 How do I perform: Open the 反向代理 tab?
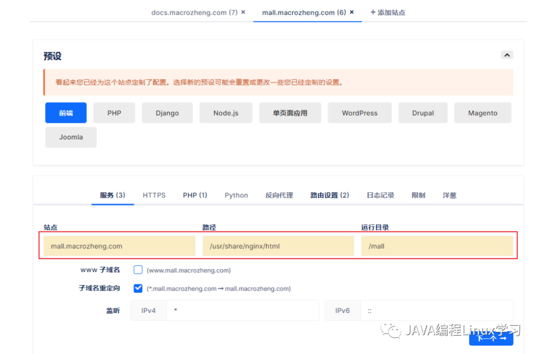pyautogui.click(x=279, y=195)
